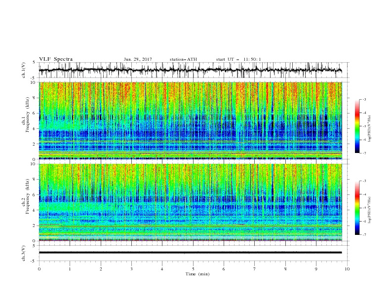391x302 pixels.
Task: Click time axis tick label '10'
Action: (347, 269)
